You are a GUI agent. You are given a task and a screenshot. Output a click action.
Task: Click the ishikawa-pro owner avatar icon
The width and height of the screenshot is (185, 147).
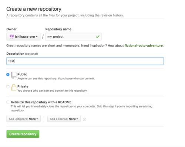tap(11, 37)
